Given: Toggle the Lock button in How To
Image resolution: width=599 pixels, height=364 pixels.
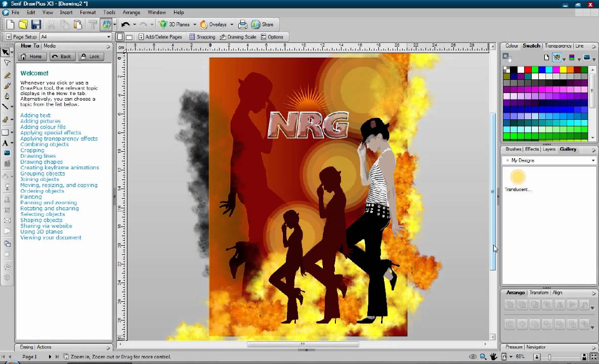Looking at the screenshot, I should pos(90,57).
